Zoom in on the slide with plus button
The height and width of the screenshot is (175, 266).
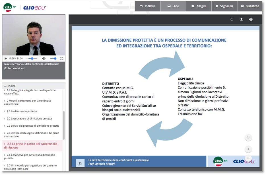[x=248, y=149]
